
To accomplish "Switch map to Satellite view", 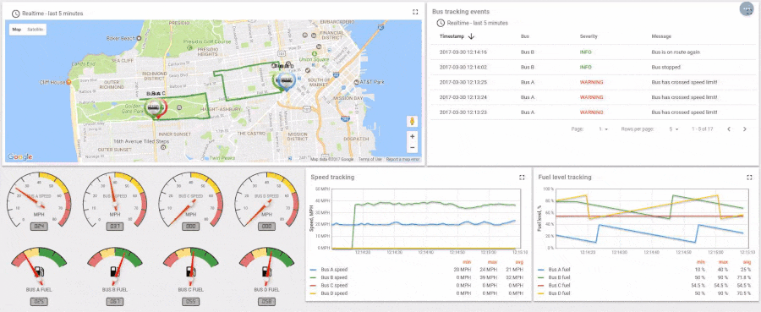I will 35,30.
